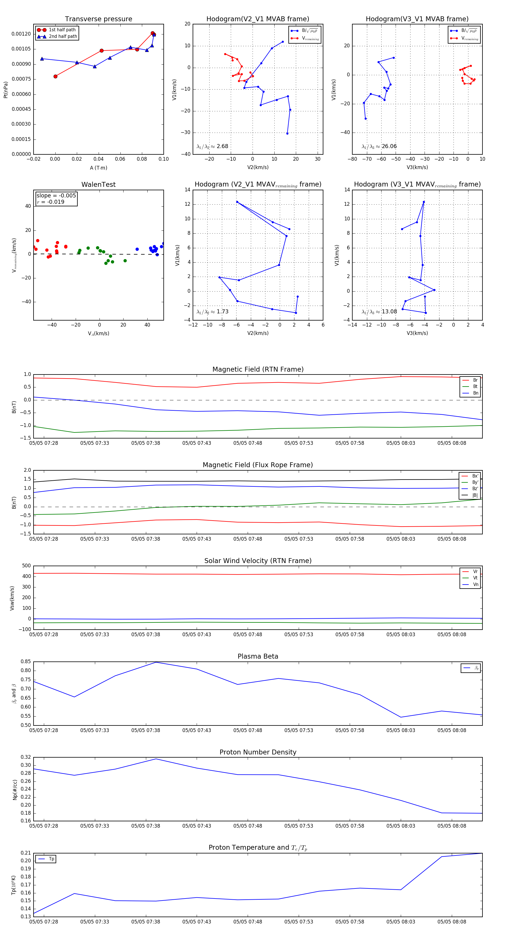This screenshot has width=516, height=947.
Task: Click the 'Pt(nPa)' y-axis label
Action: coord(5,89)
